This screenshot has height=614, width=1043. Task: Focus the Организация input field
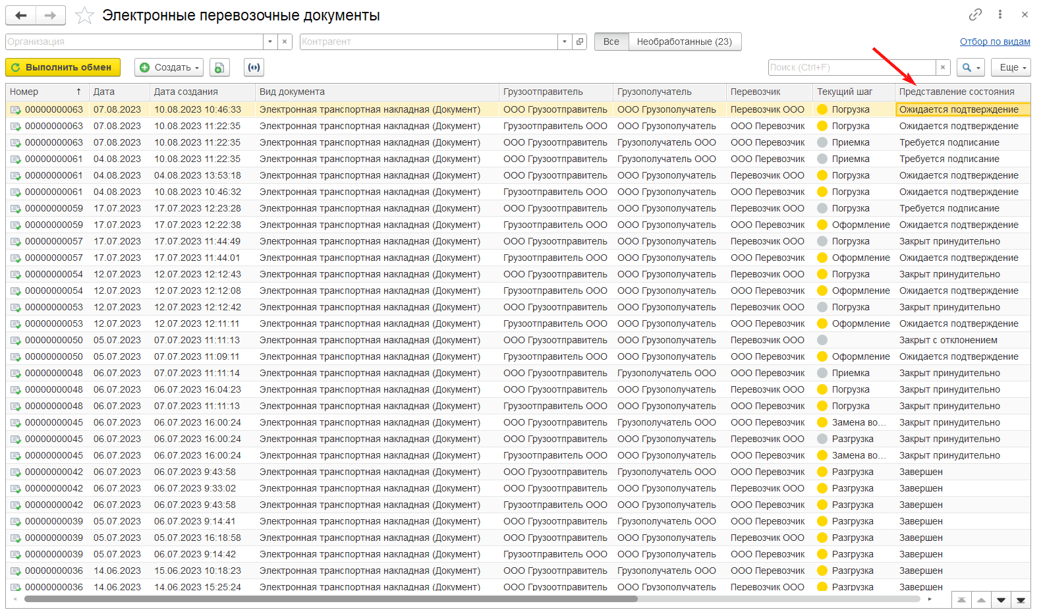pyautogui.click(x=134, y=42)
